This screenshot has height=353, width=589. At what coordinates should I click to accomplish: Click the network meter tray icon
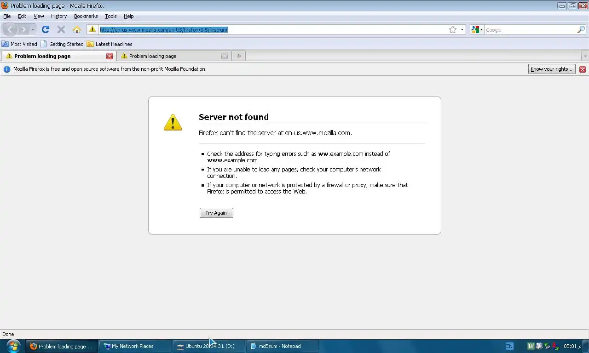point(555,346)
